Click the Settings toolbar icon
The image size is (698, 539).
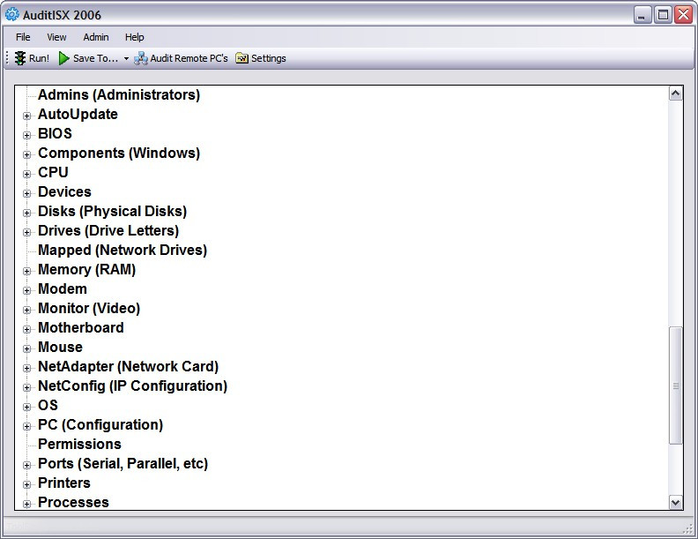[x=241, y=58]
